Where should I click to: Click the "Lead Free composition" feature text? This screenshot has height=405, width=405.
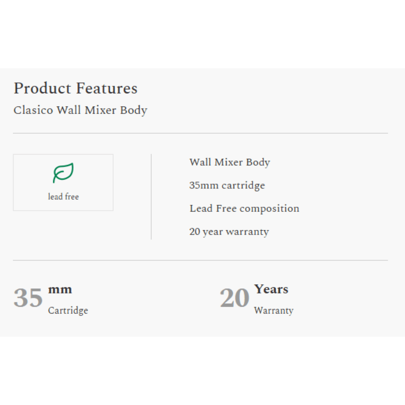click(244, 208)
